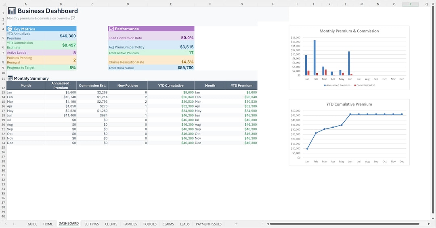Click the Commission Est. column header

[x=92, y=85]
